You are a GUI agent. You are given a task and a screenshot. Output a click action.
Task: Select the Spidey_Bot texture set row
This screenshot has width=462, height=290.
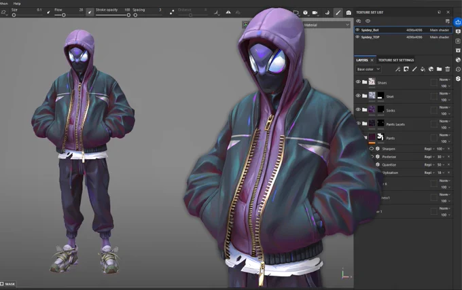403,30
